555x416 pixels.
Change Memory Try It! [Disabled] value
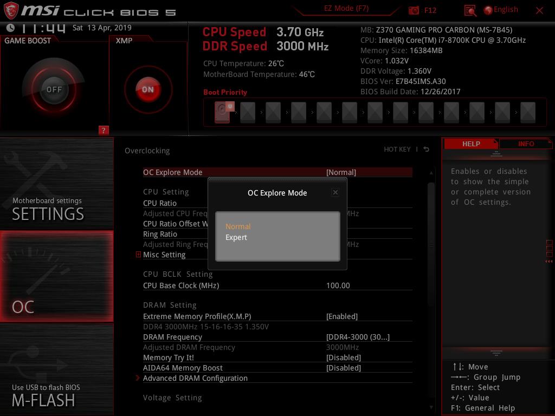tap(343, 357)
